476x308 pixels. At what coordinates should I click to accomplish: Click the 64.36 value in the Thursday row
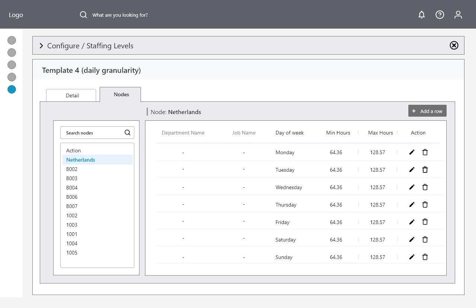(336, 205)
